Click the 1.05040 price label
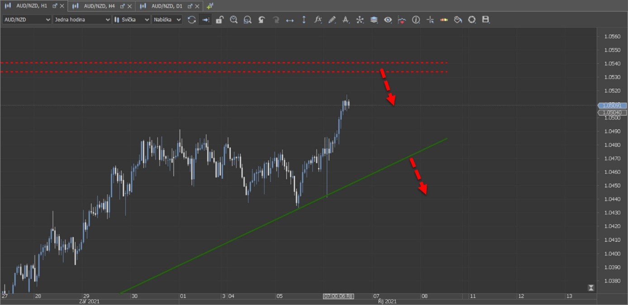 pyautogui.click(x=612, y=112)
